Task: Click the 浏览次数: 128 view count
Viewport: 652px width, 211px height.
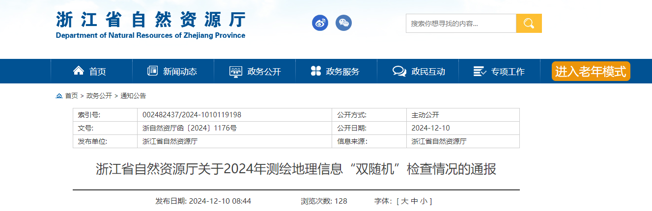Action: (324, 201)
